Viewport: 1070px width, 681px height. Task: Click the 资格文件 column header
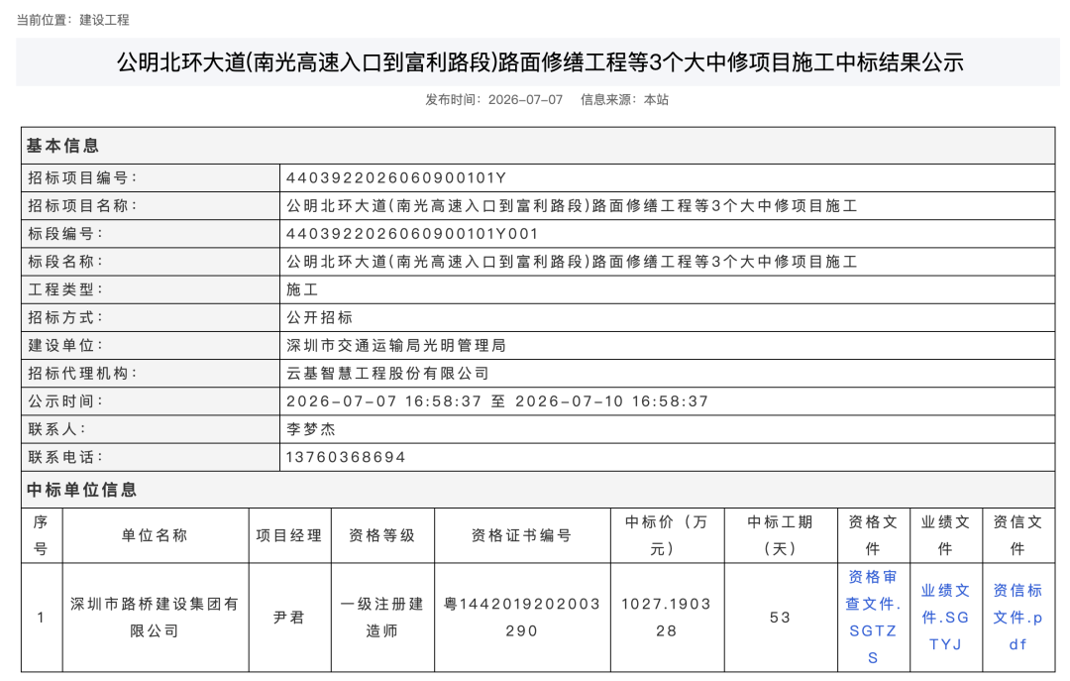[x=874, y=535]
